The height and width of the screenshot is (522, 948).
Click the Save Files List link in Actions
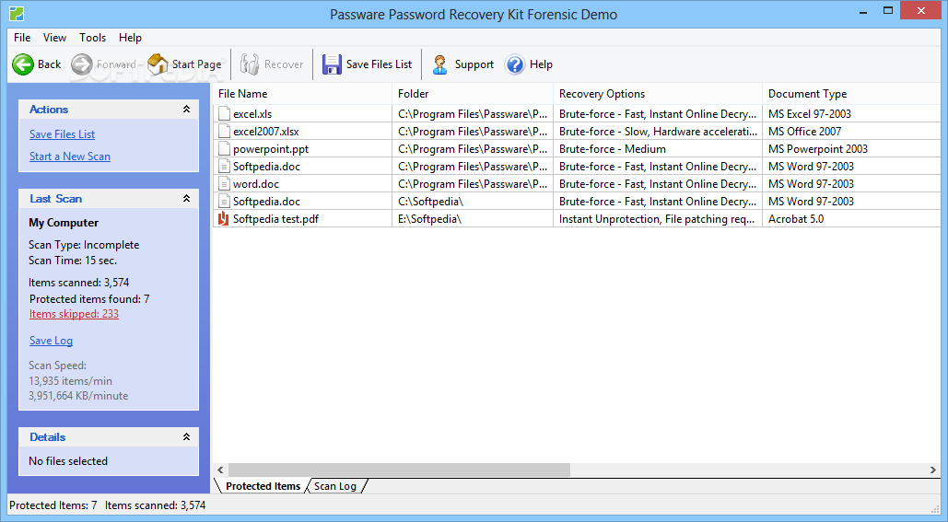coord(63,134)
